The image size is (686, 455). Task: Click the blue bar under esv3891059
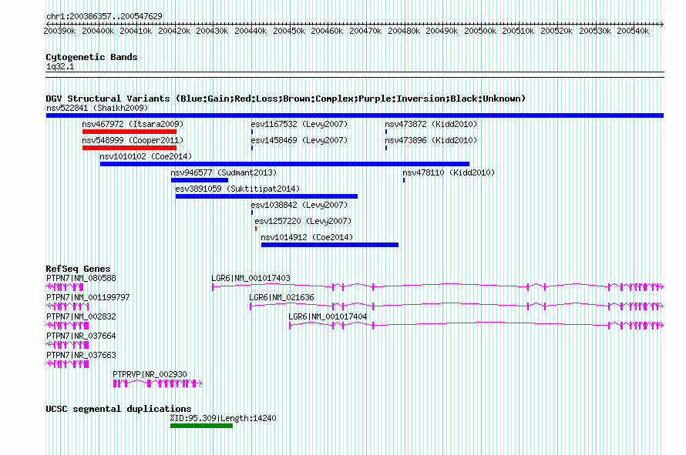(x=267, y=196)
